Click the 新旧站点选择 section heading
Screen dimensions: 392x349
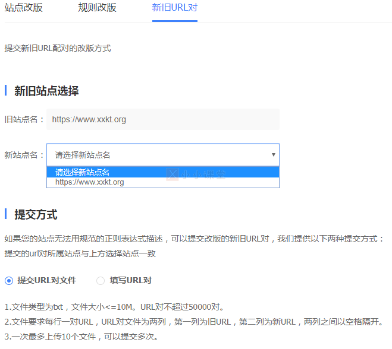tap(46, 91)
